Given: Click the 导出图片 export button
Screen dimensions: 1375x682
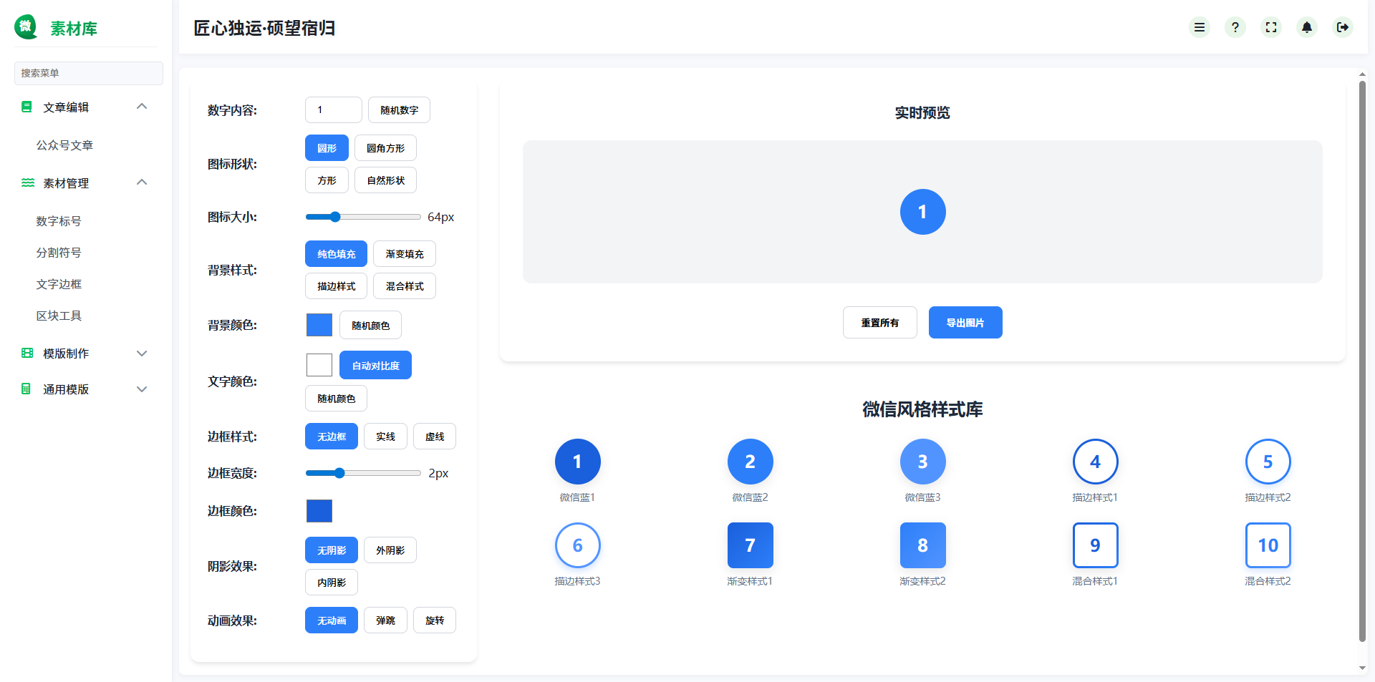Looking at the screenshot, I should (x=965, y=322).
